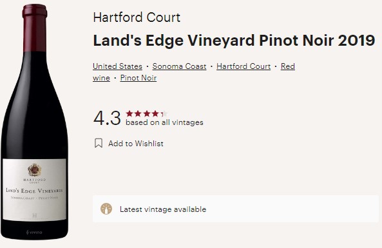Click the 4.3 rating score
Screen dimensions: 382x248
click(x=107, y=118)
